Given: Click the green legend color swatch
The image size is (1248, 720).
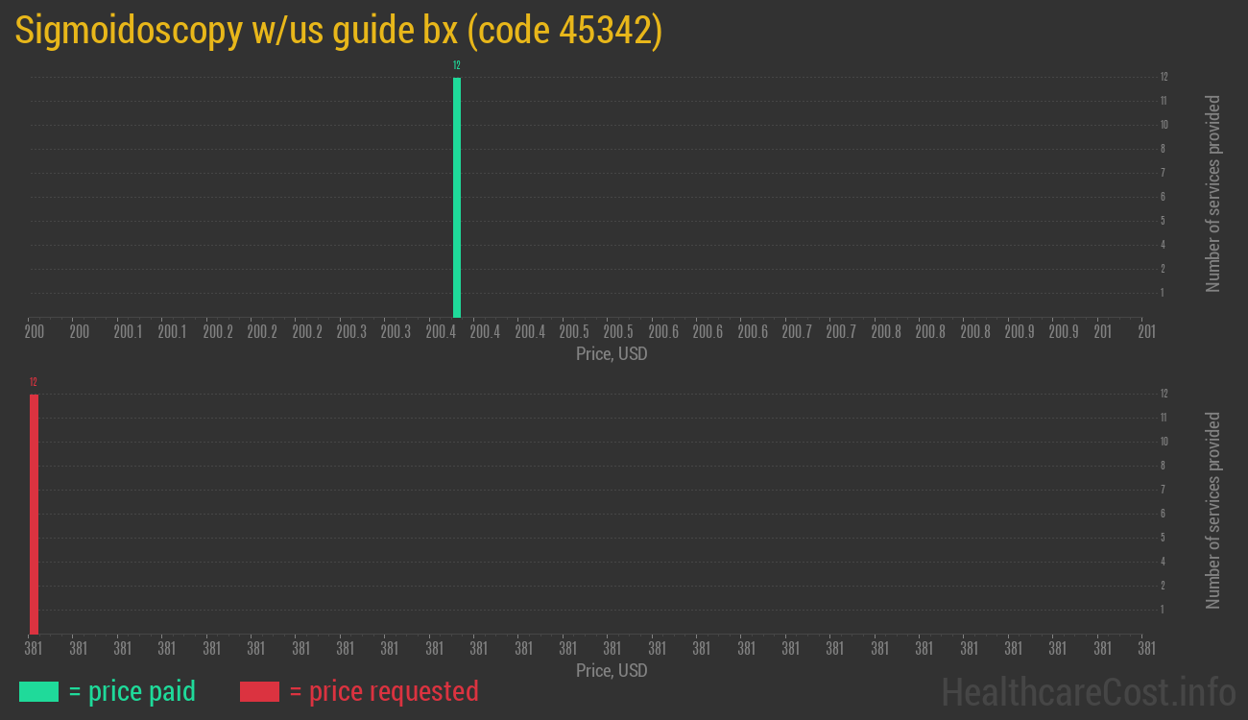Looking at the screenshot, I should [x=38, y=691].
